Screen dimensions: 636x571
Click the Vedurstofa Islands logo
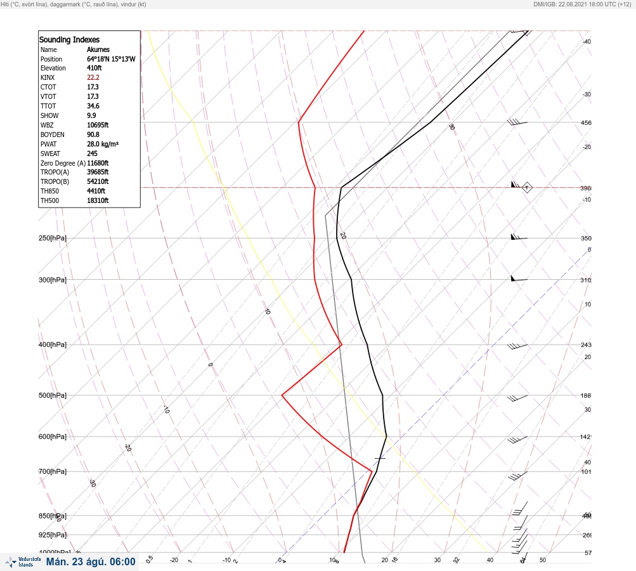(23, 562)
